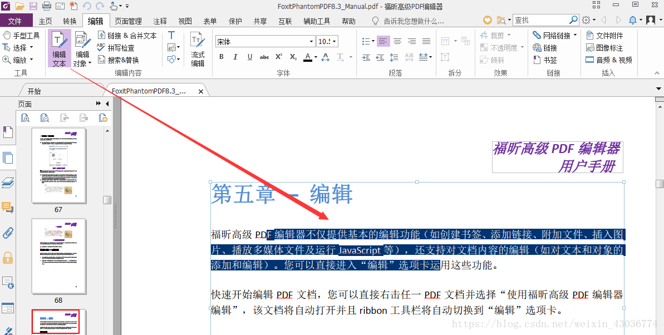Center align the paragraph
Image resolution: width=664 pixels, height=335 pixels.
pos(397,41)
